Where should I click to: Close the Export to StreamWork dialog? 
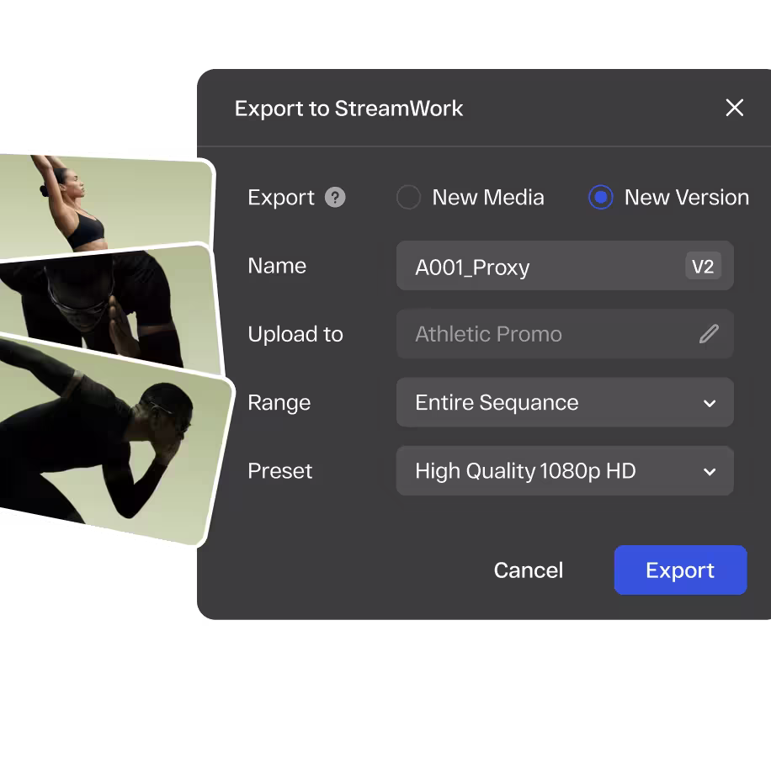735,108
